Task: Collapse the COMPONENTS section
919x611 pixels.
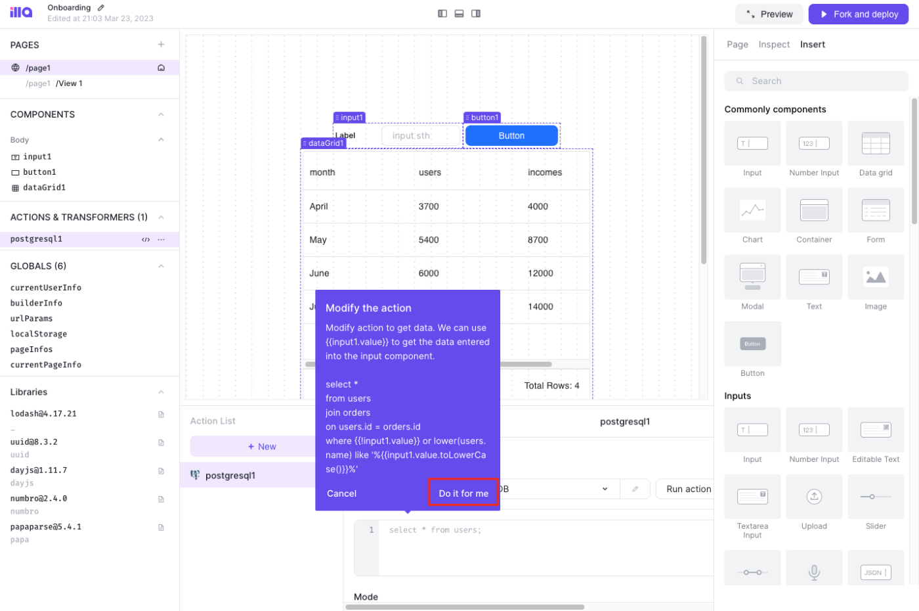Action: coord(161,114)
